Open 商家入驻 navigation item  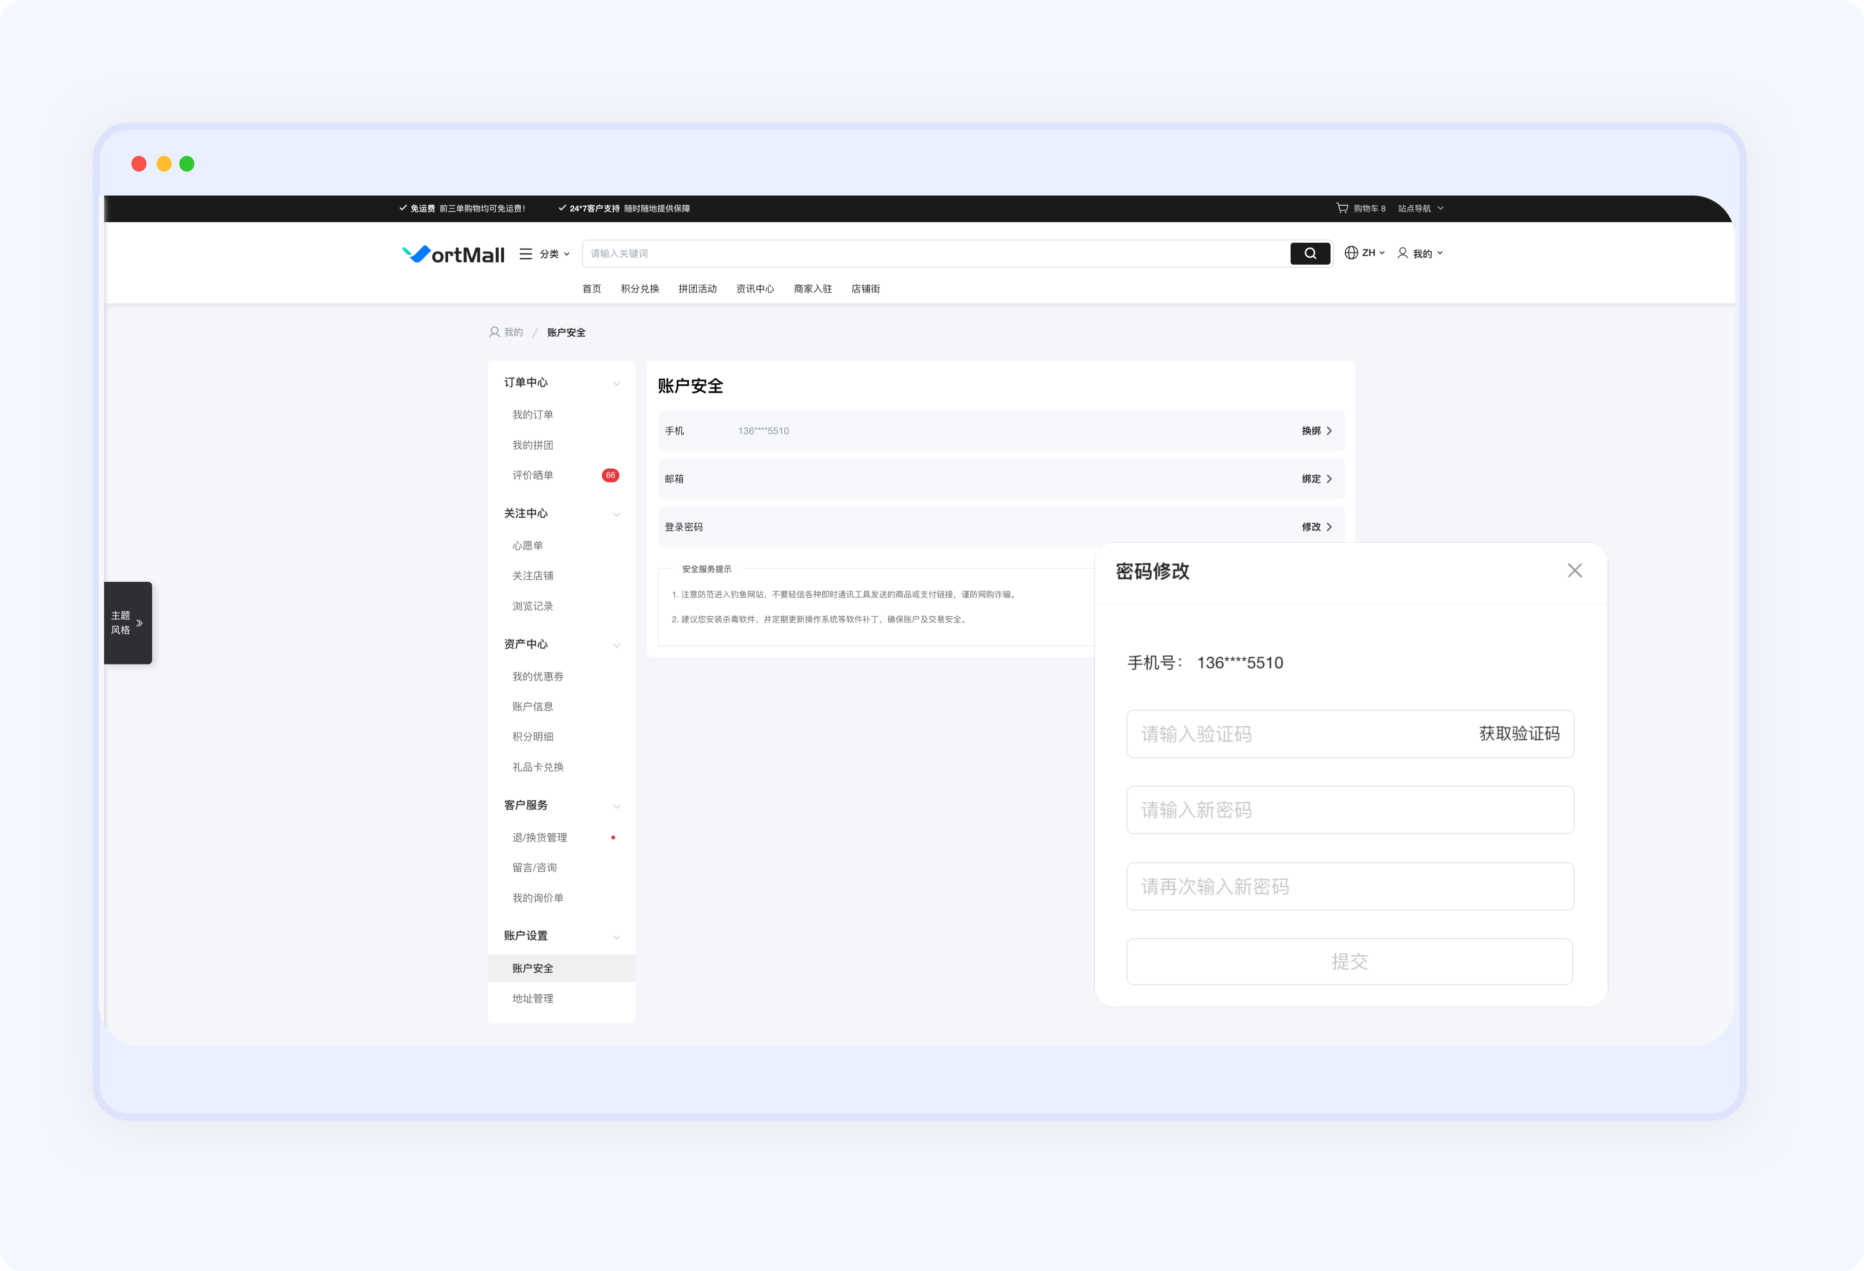pos(812,289)
